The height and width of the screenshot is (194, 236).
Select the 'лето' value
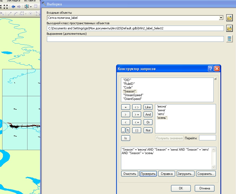point(161,114)
